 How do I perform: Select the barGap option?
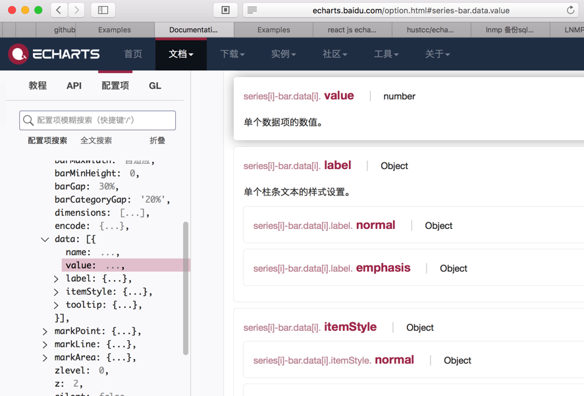(x=86, y=186)
